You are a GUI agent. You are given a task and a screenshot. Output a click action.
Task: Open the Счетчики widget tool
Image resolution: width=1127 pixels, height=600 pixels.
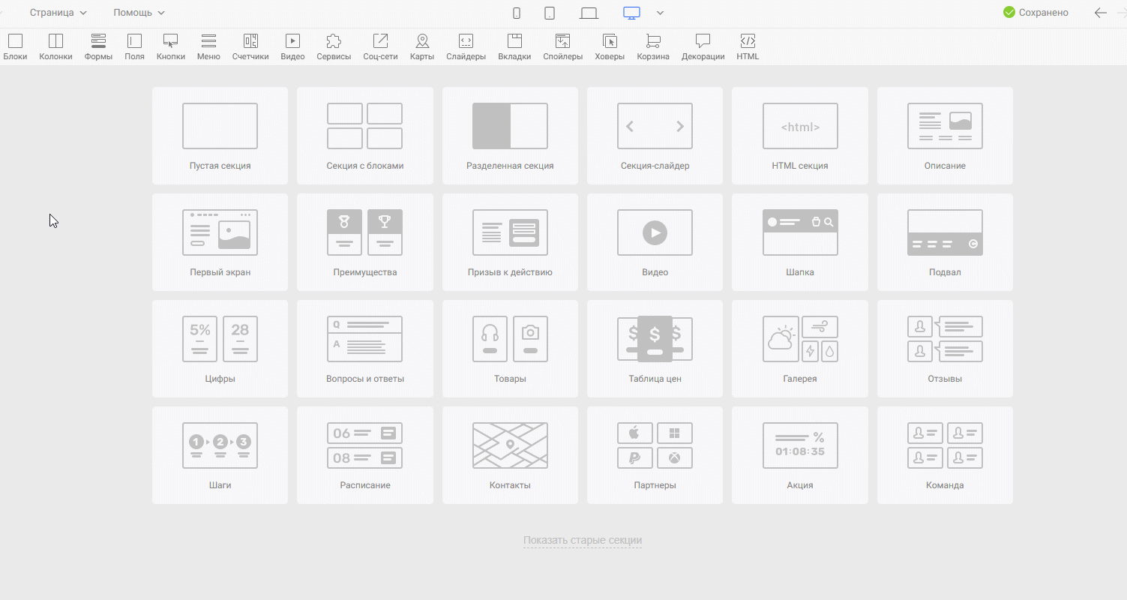(x=250, y=46)
